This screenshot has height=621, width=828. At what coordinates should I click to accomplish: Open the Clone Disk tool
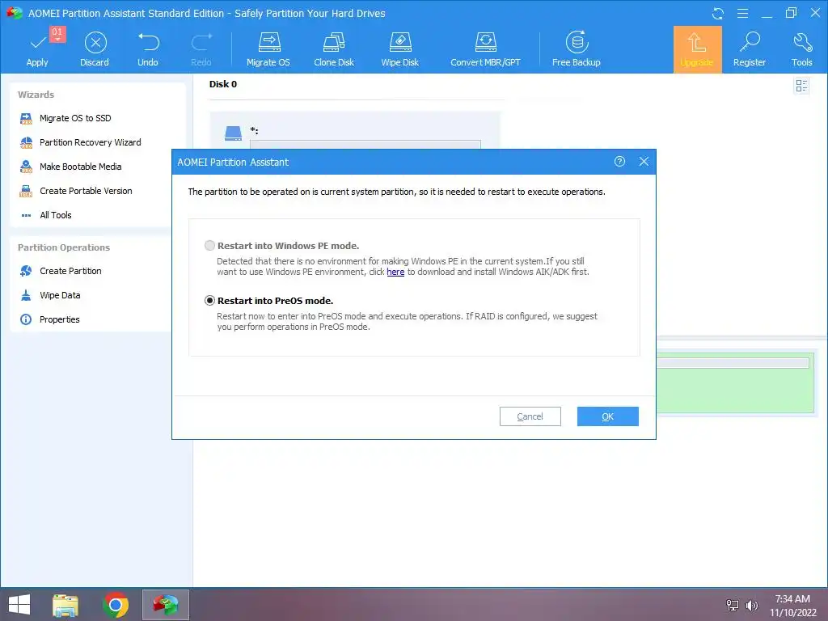click(334, 50)
